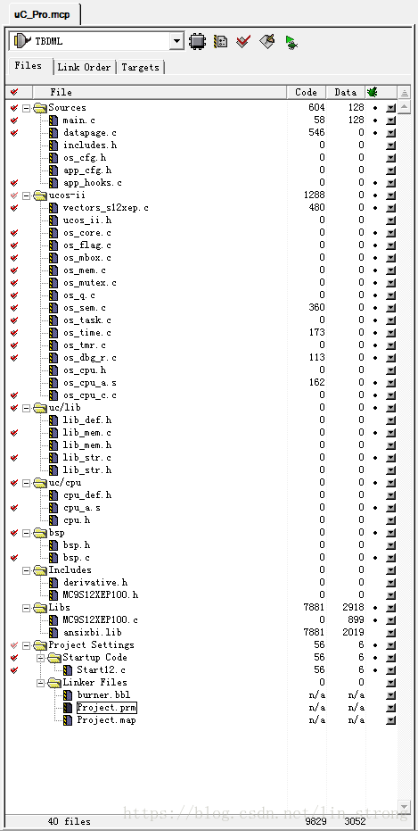Open the TBDML target dropdown
Viewport: 418px width, 831px height.
[x=176, y=41]
